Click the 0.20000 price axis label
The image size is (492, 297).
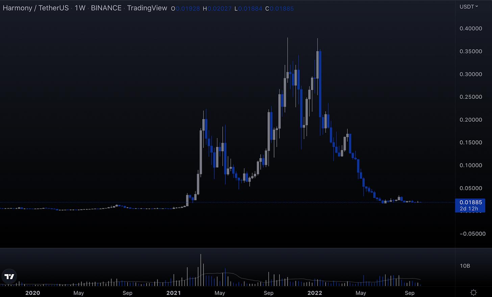pyautogui.click(x=471, y=120)
